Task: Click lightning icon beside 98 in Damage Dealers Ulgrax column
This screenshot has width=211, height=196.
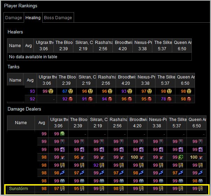Action: click(62, 173)
